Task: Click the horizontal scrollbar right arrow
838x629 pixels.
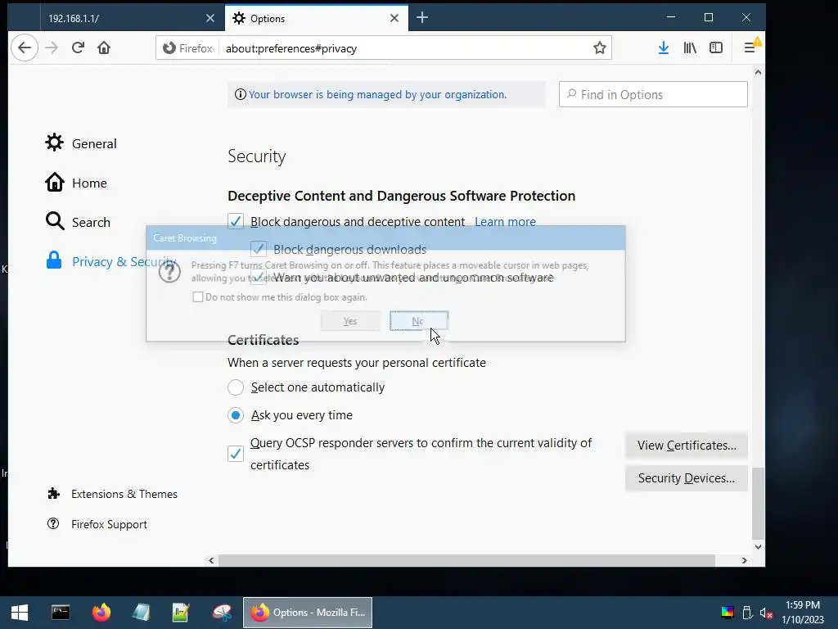Action: (x=744, y=560)
